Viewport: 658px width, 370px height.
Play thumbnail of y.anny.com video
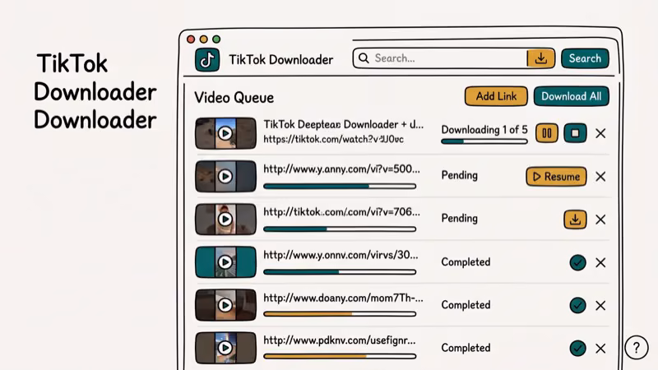click(x=225, y=176)
